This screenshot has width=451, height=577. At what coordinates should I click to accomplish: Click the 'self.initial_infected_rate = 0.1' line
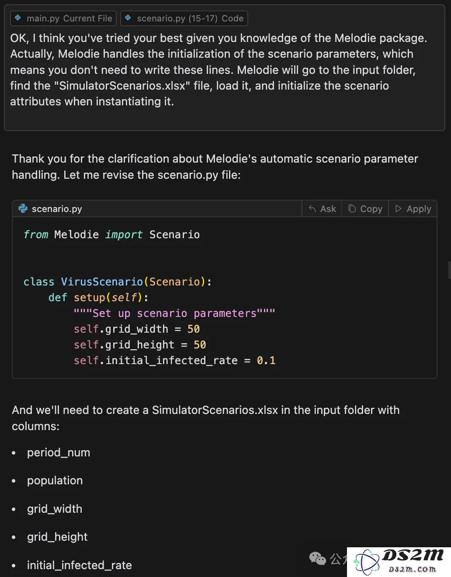174,361
